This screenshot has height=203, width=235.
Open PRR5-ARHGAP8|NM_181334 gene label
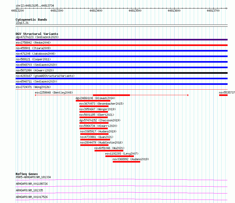coord(33,177)
